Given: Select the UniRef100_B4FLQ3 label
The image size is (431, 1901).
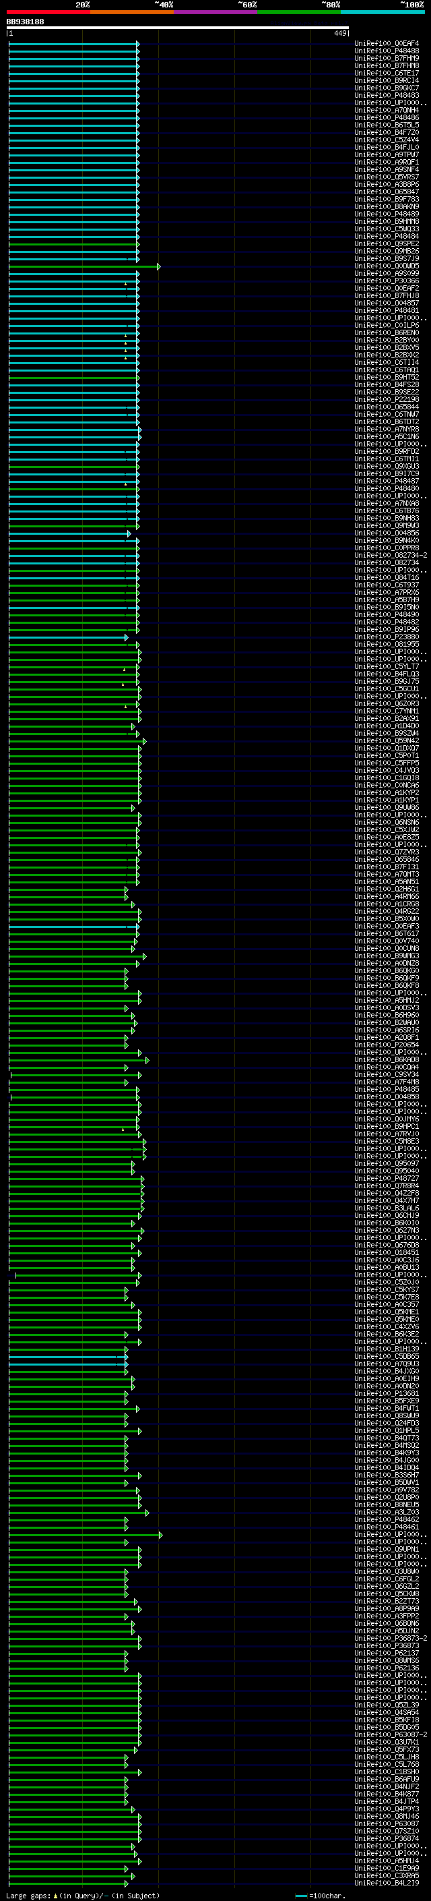Looking at the screenshot, I should click(387, 674).
